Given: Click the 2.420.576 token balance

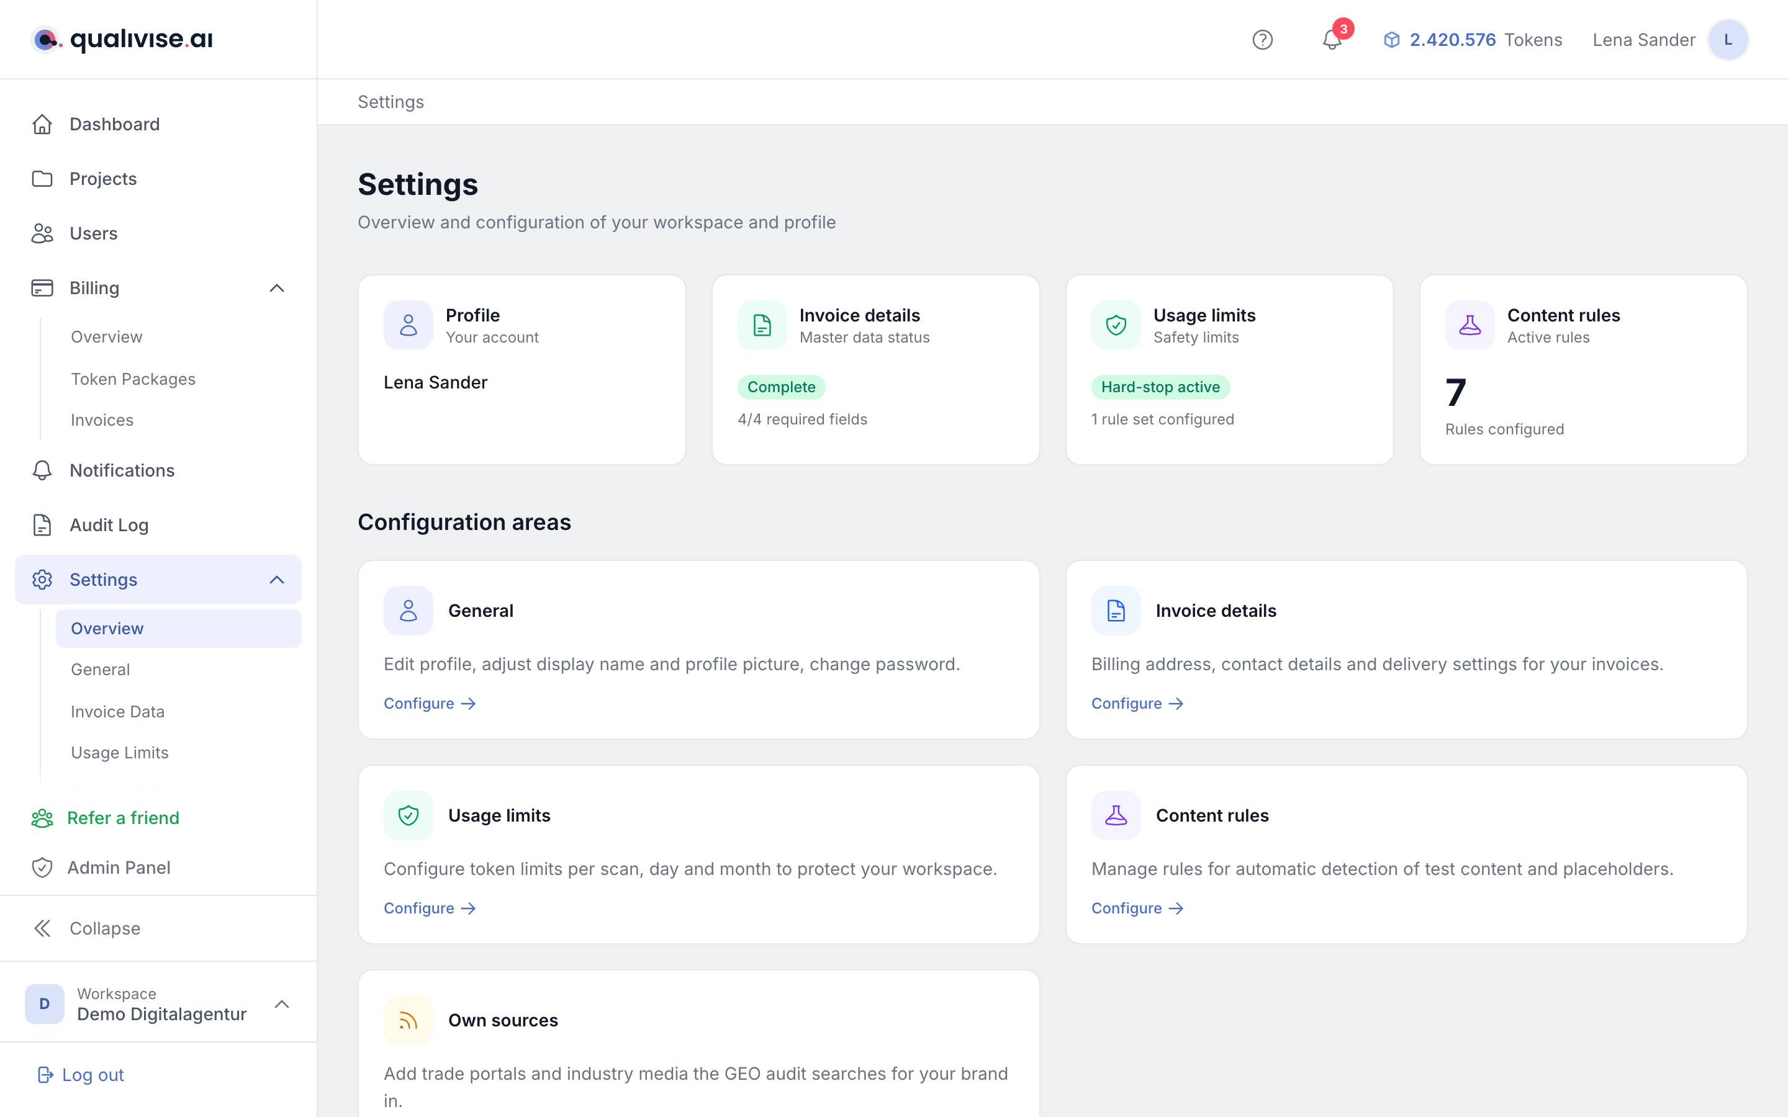Looking at the screenshot, I should tap(1453, 40).
